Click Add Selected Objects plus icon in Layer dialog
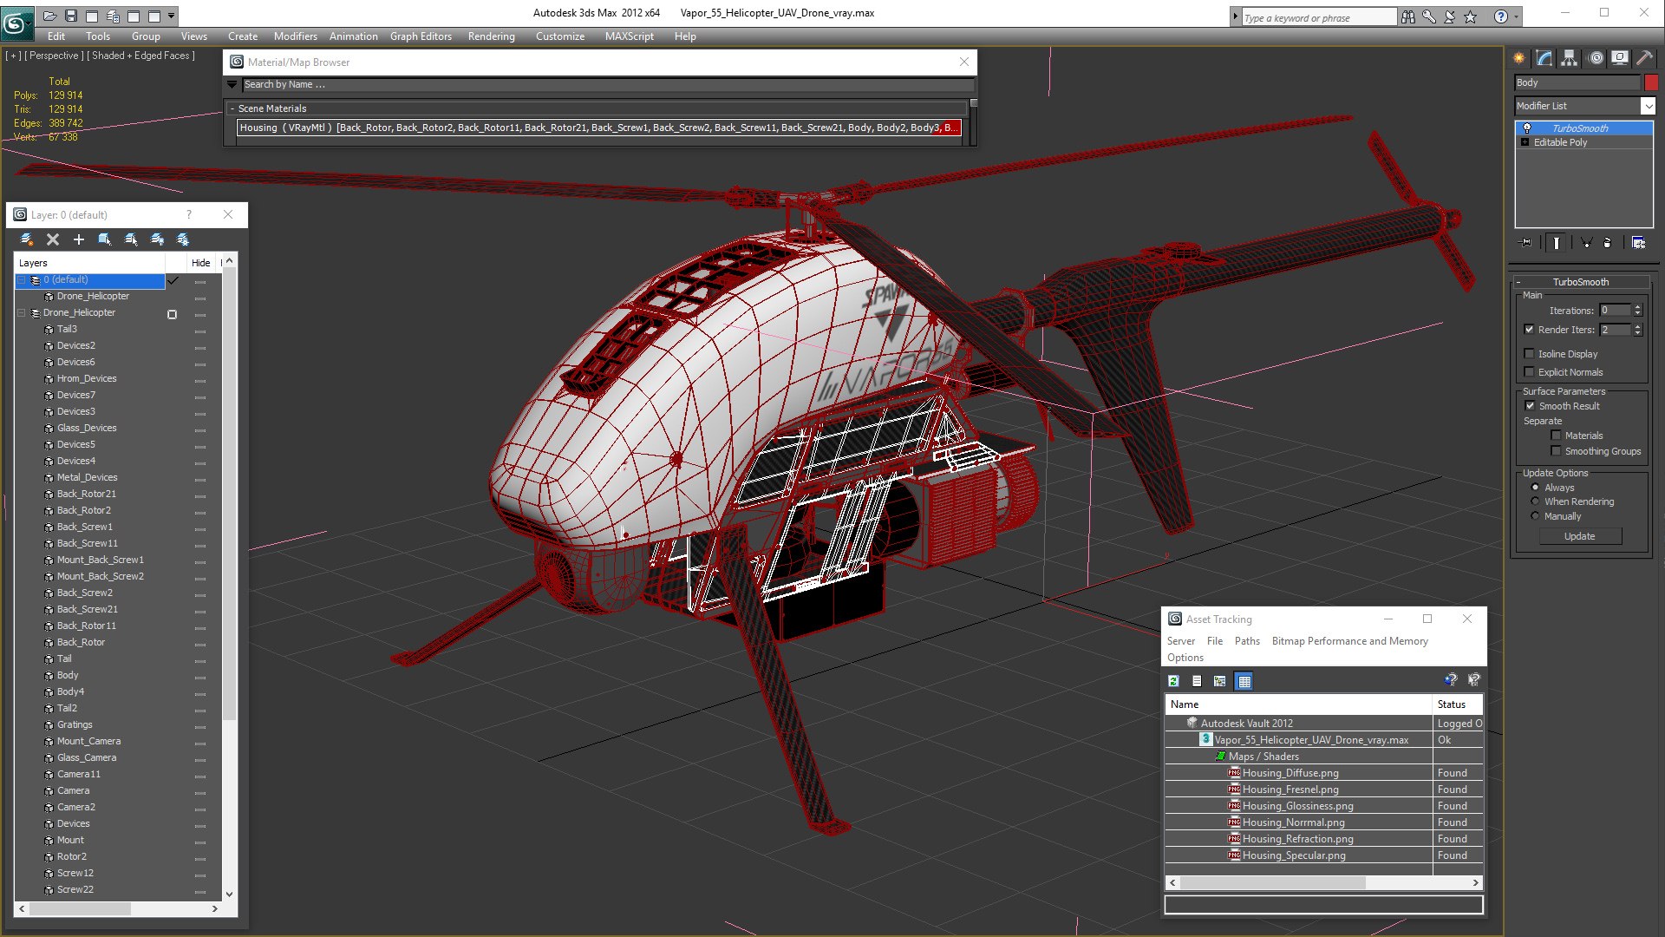This screenshot has height=937, width=1665. click(79, 239)
